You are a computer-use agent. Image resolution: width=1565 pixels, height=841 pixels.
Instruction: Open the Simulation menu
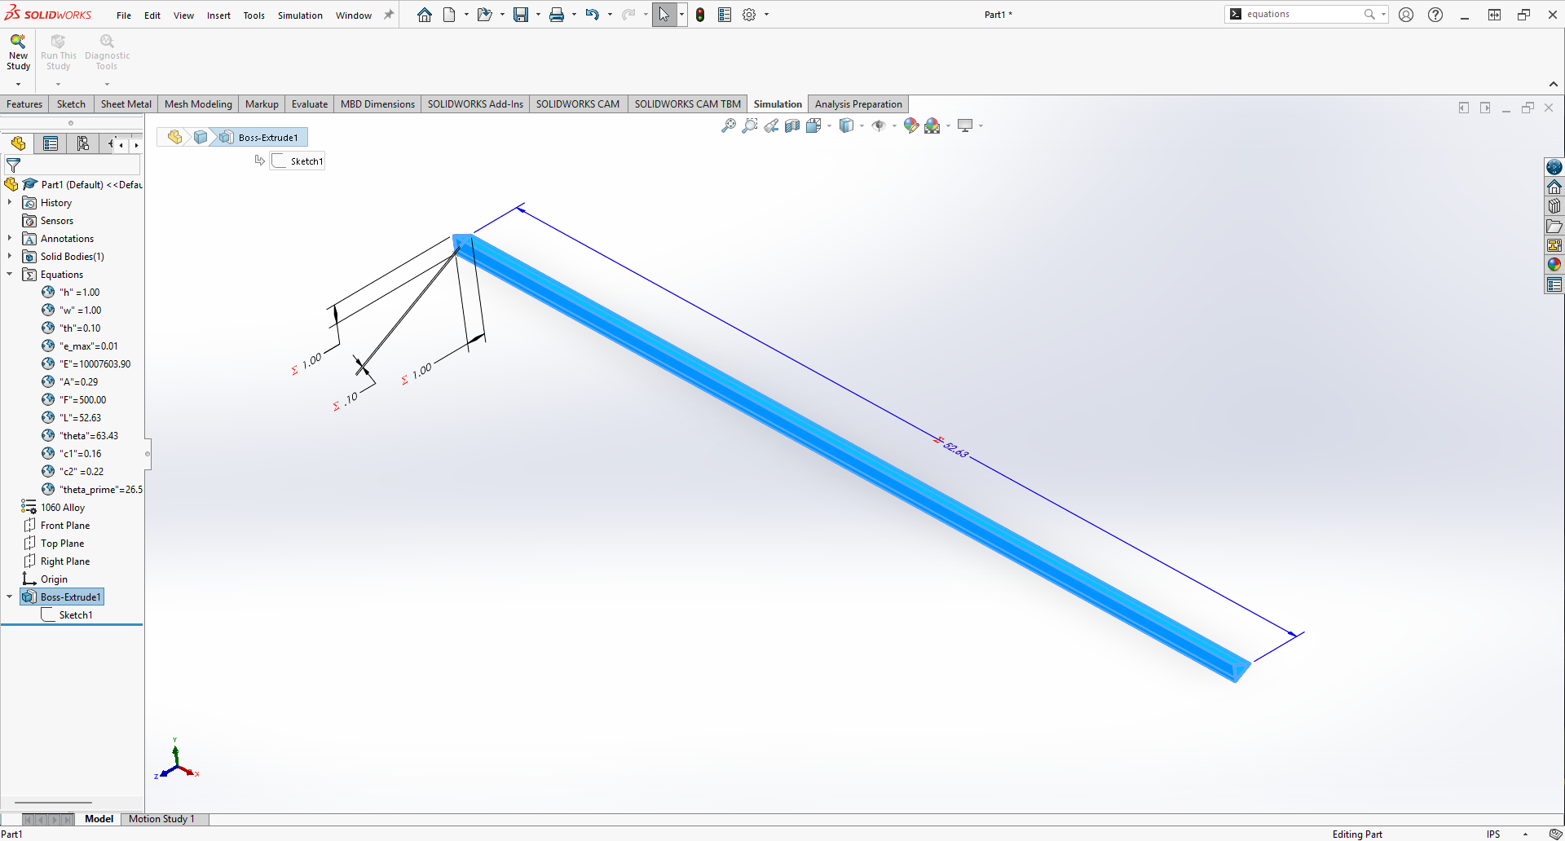pos(300,15)
